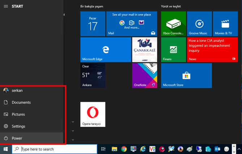Open the VNC viewer taskbar icon

coord(152,149)
